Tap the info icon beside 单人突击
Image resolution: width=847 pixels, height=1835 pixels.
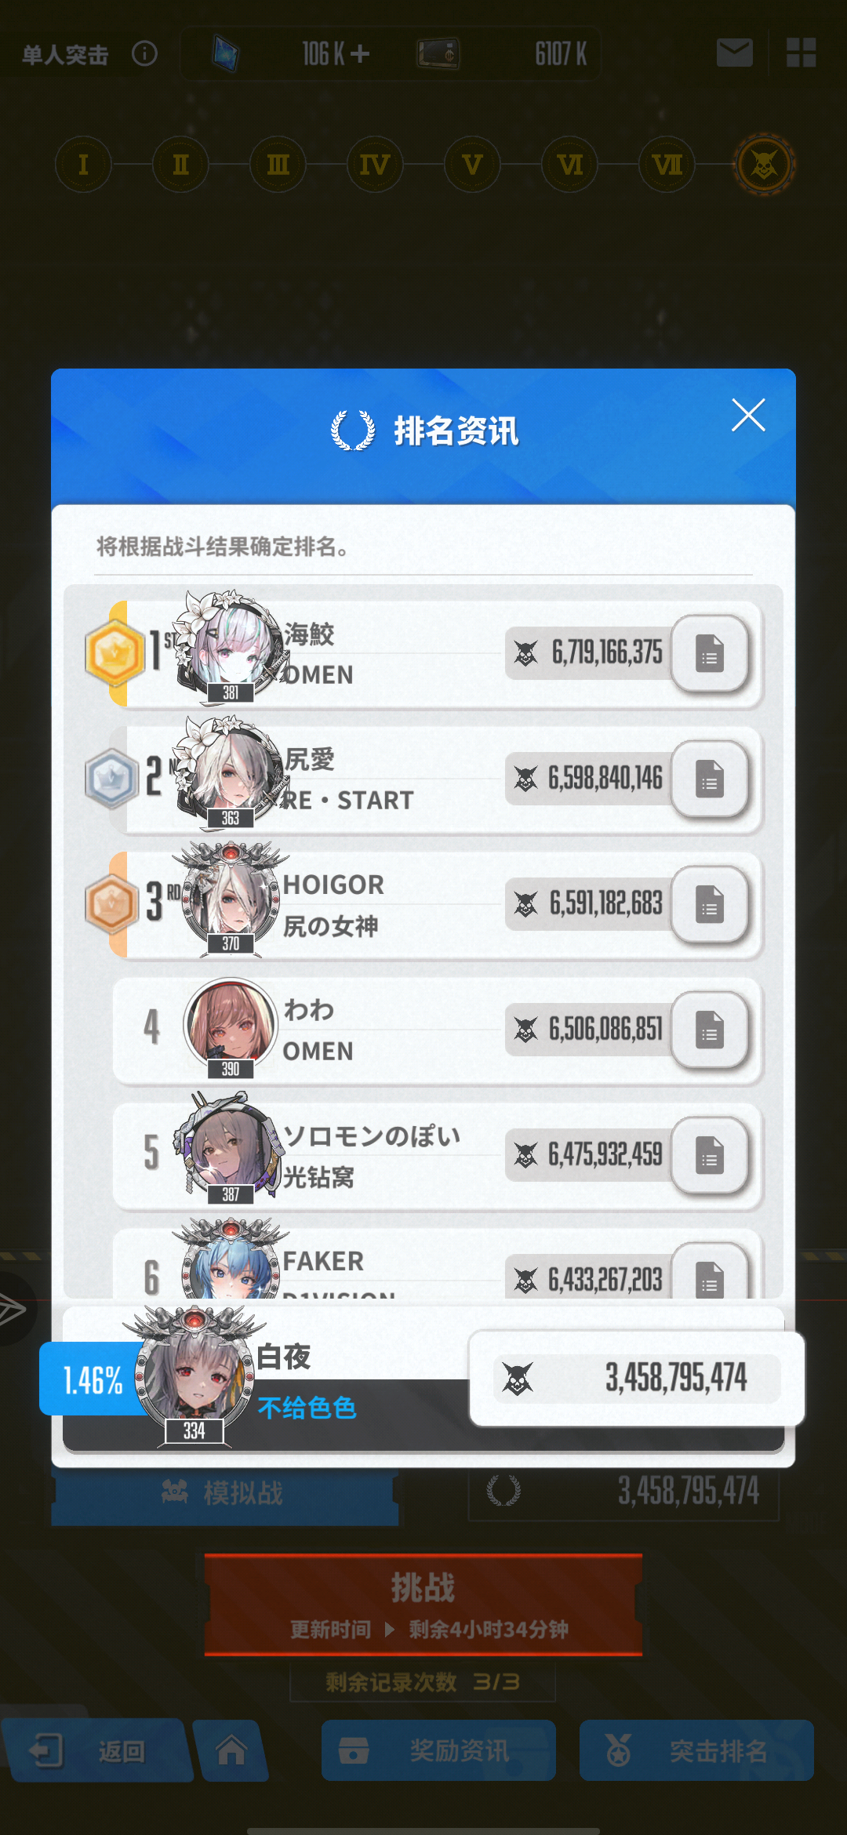[x=144, y=53]
